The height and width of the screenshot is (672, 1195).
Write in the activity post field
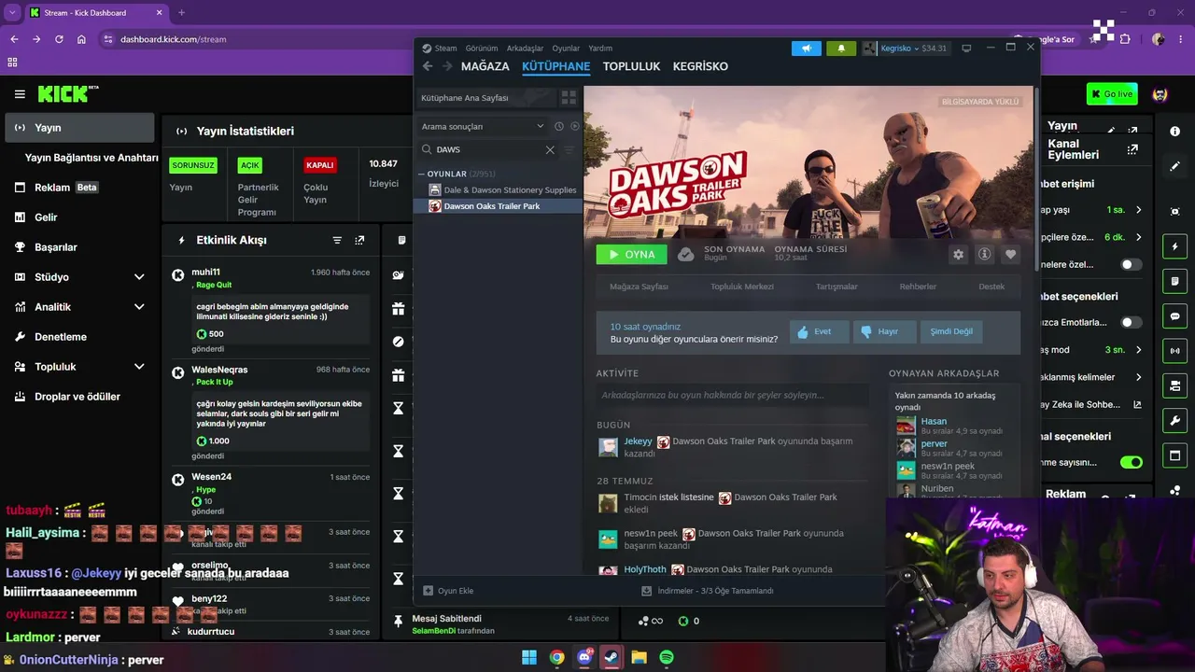[x=733, y=395]
